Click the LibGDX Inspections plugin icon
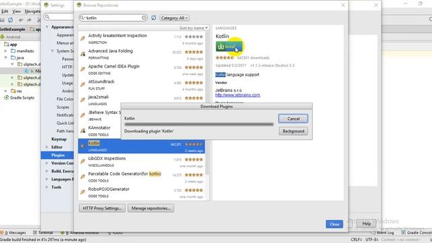Image resolution: width=432 pixels, height=243 pixels. tap(82, 161)
